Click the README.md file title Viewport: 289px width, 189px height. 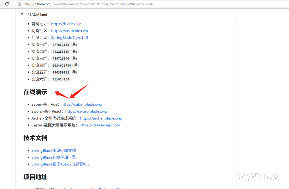pyautogui.click(x=37, y=15)
